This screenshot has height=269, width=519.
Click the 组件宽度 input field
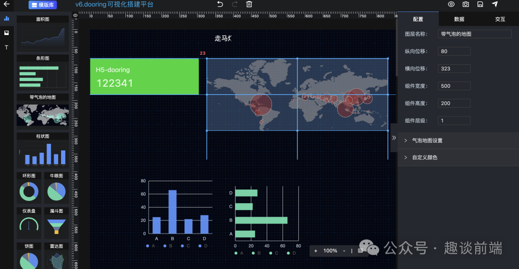454,86
